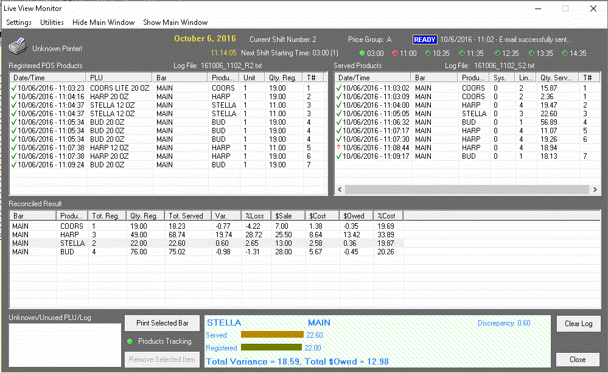The image size is (608, 373).
Task: Click green checkmark on COORS LITE 20 OZ row
Action: [14, 88]
